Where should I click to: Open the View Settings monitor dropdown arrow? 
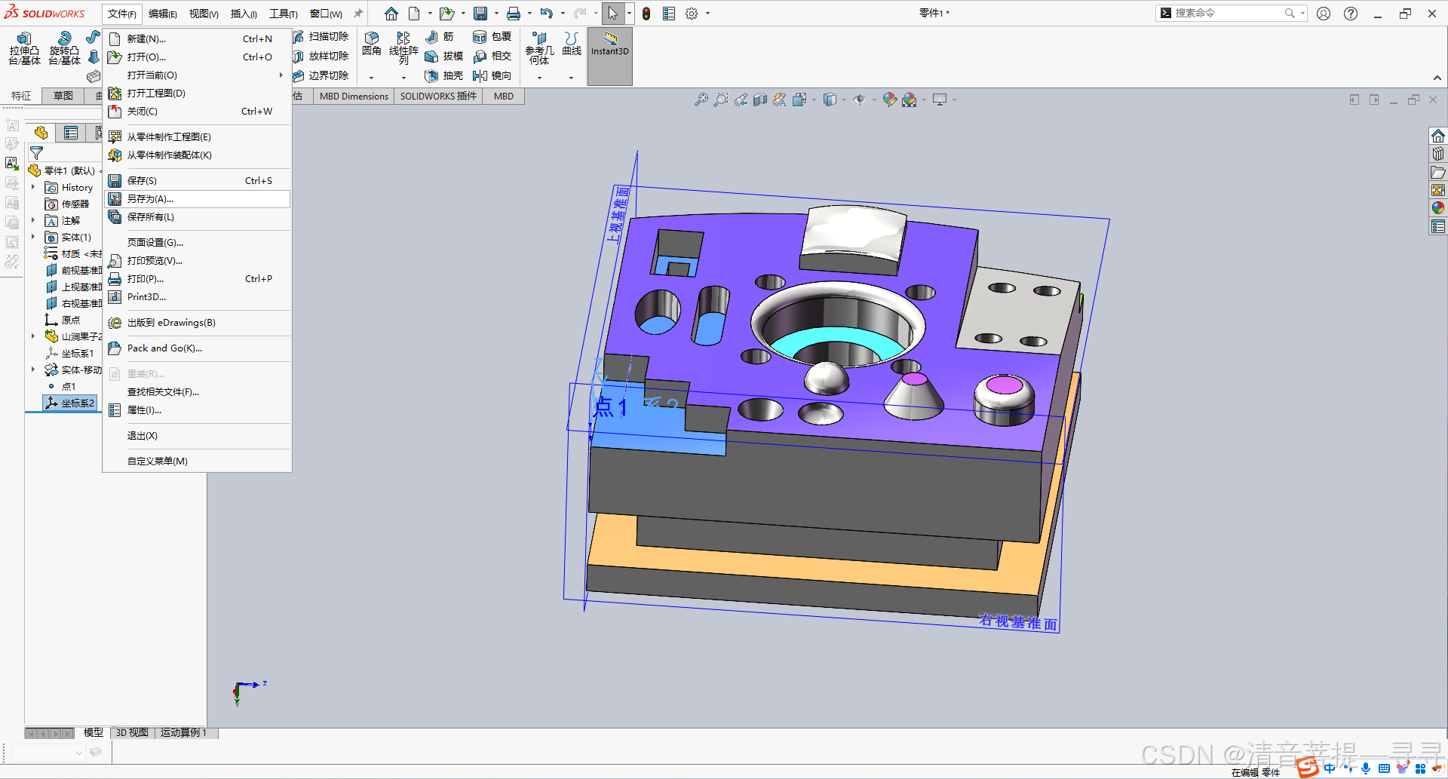pyautogui.click(x=954, y=100)
